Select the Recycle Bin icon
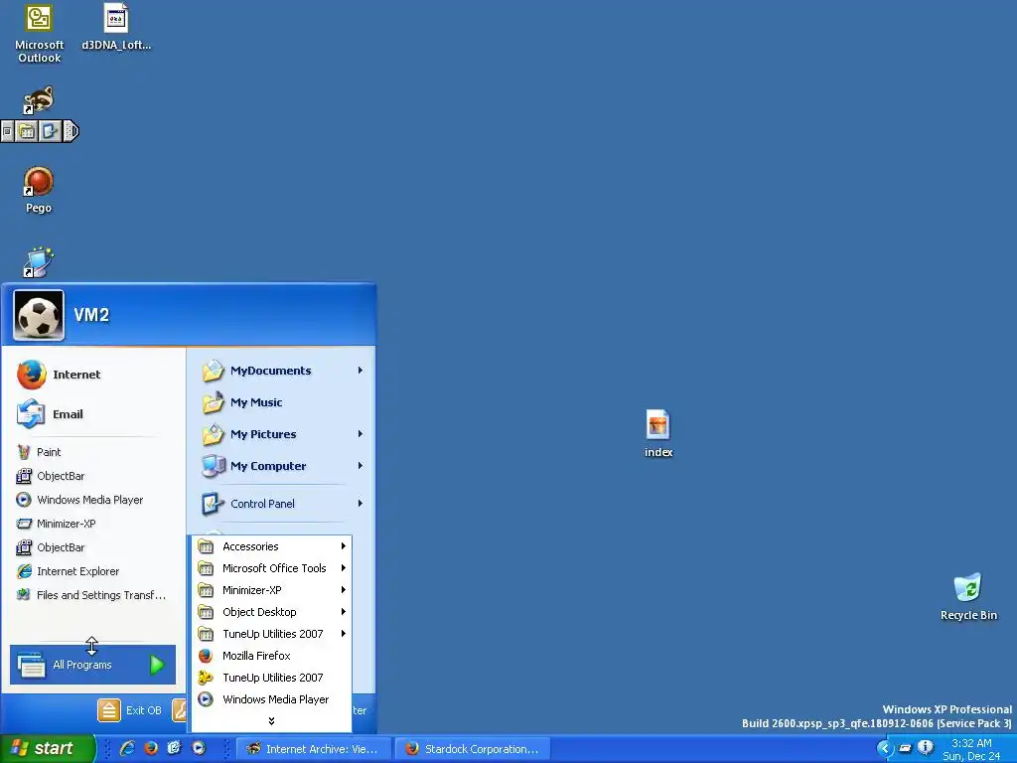 pyautogui.click(x=968, y=597)
